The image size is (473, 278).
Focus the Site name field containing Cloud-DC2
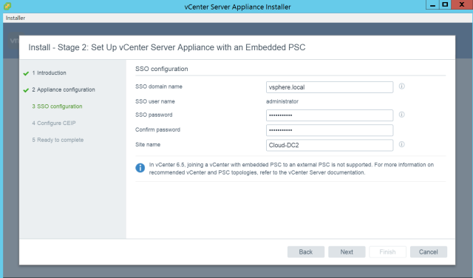[330, 145]
